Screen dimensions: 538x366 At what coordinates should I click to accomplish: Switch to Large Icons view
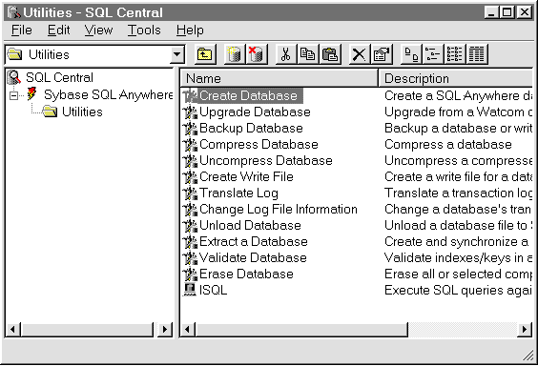(x=411, y=54)
